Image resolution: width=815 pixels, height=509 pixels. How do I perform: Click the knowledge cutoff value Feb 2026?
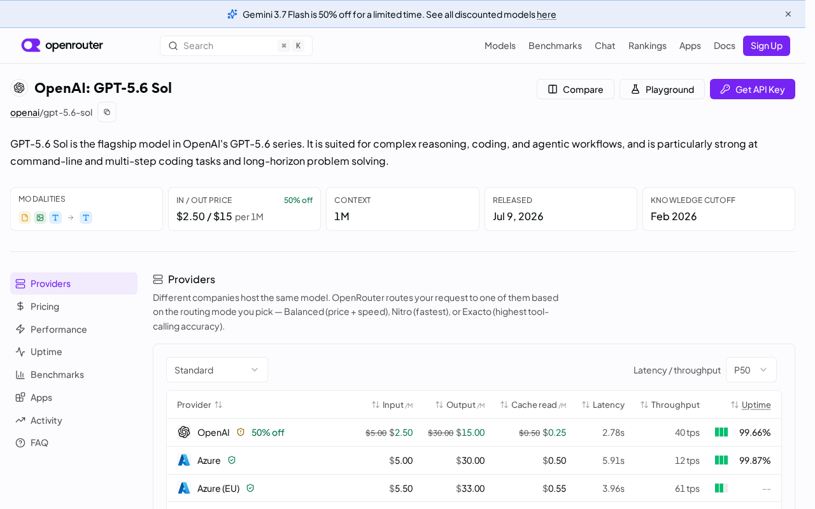coord(674,216)
